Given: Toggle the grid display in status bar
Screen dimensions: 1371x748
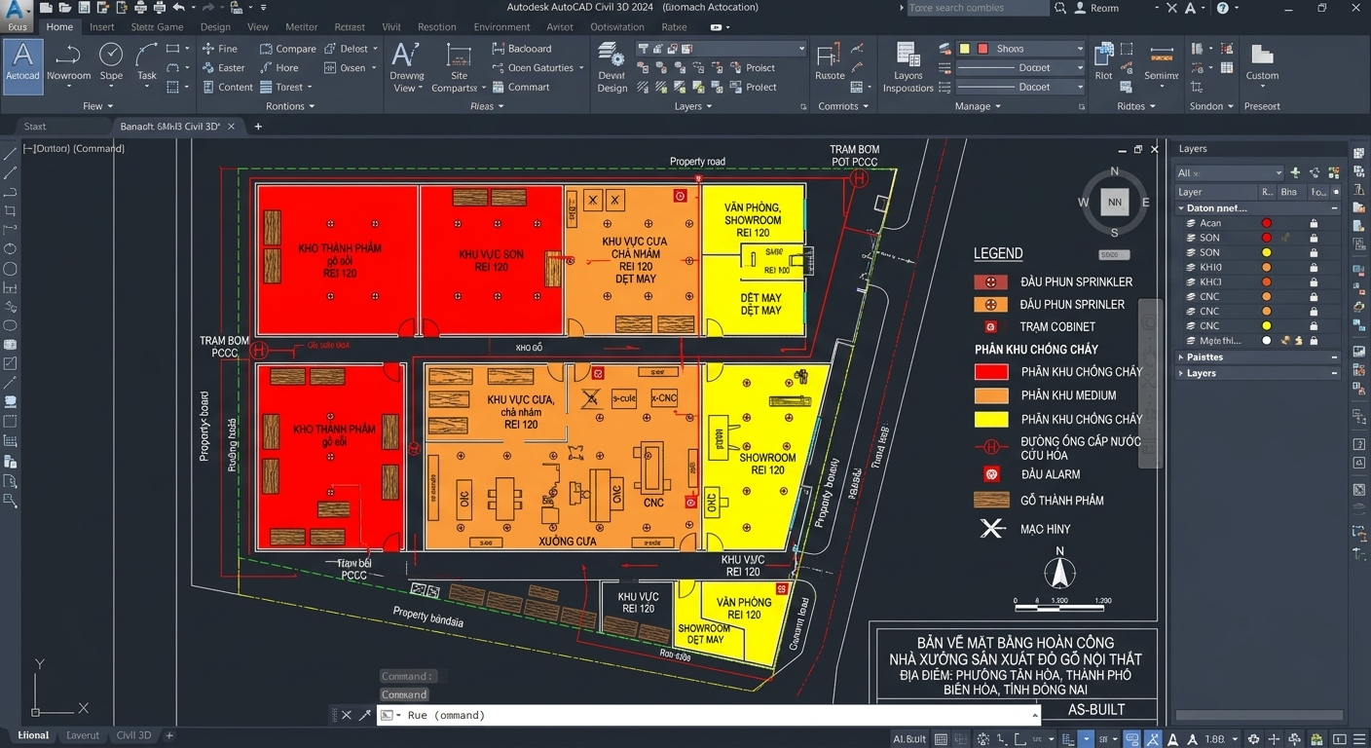Looking at the screenshot, I should (941, 739).
